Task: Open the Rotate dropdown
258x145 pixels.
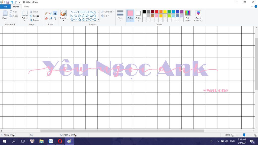Action: [x=36, y=20]
